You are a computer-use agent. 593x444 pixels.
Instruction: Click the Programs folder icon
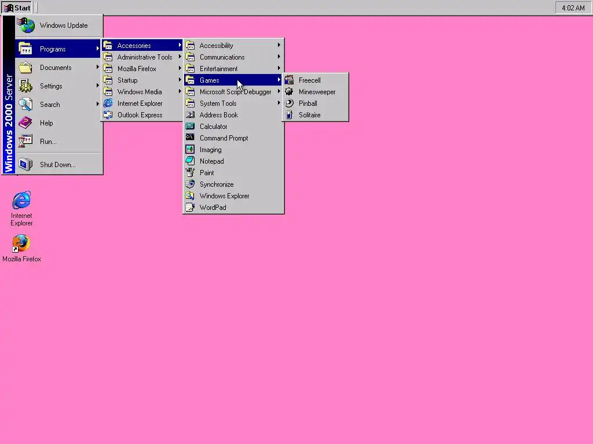[25, 49]
